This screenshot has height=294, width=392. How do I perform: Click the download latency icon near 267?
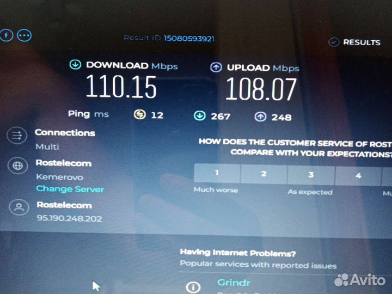point(199,116)
